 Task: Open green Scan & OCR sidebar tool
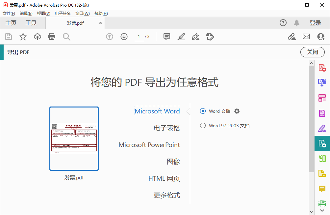pos(322,203)
